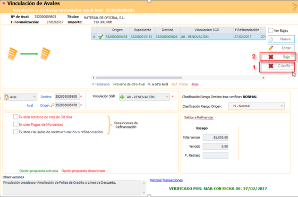Click the Expediente column header
Screen dimensions: 298x197
142,30
